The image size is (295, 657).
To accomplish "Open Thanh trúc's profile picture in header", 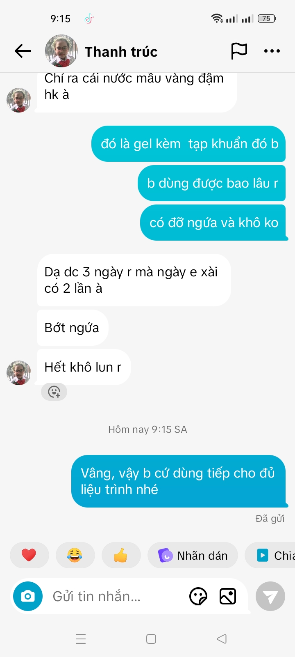I will click(61, 51).
